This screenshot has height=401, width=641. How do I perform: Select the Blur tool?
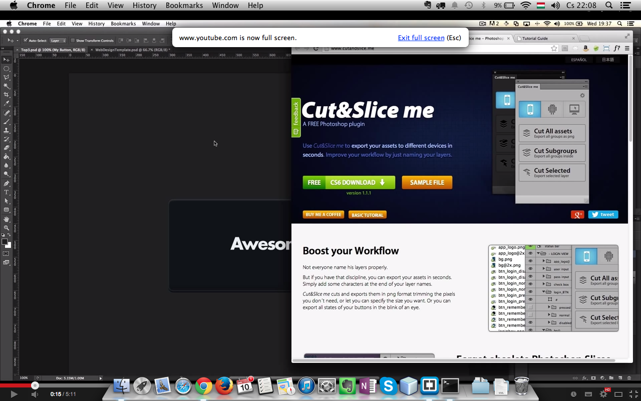click(7, 165)
